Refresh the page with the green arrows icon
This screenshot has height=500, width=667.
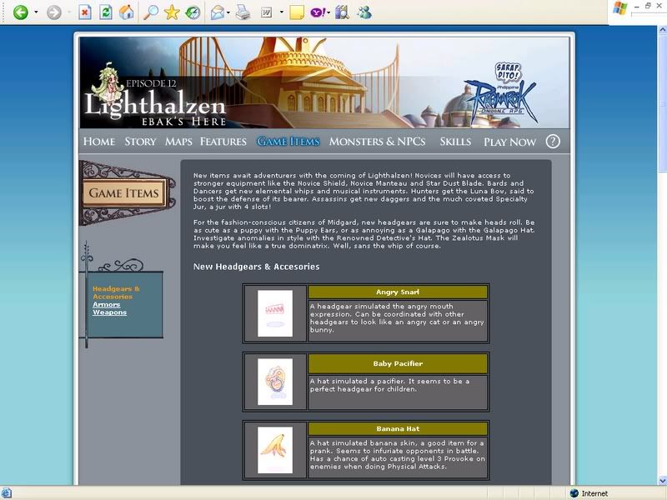point(106,12)
